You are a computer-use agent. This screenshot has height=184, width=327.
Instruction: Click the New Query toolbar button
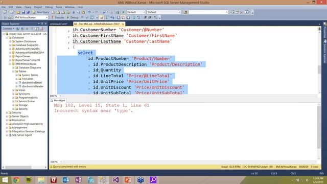[41, 12]
